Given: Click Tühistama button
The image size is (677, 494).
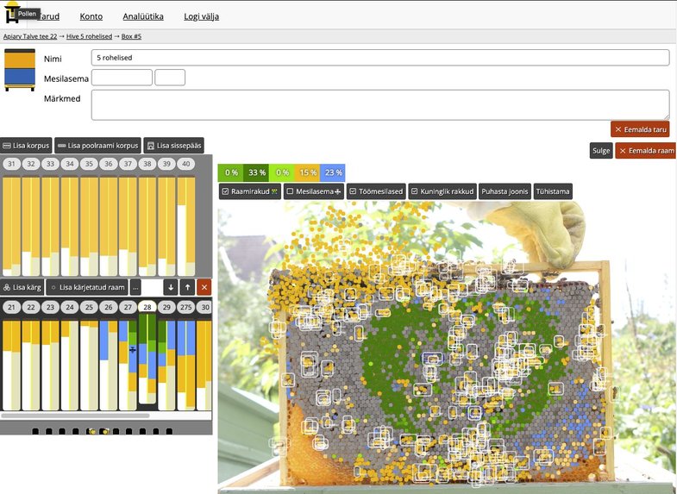Looking at the screenshot, I should click(553, 191).
